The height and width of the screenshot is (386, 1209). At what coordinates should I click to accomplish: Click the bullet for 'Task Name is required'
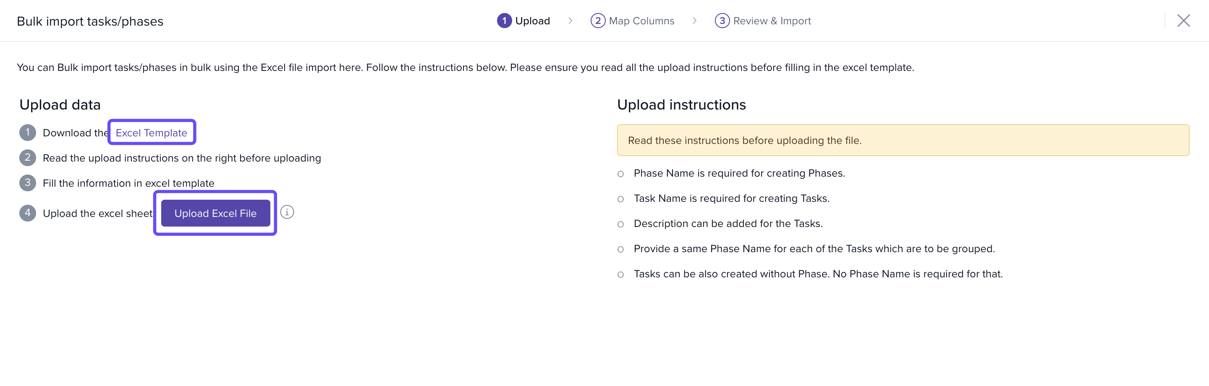click(620, 199)
